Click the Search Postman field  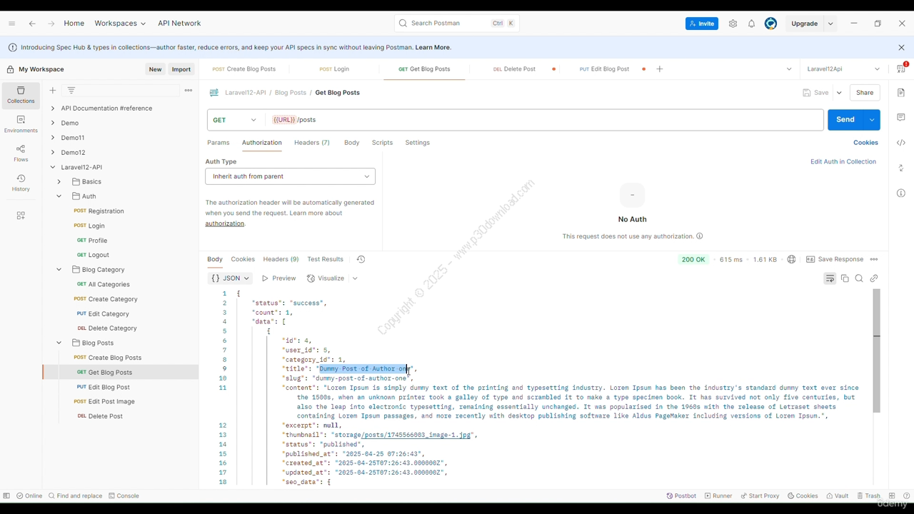point(457,24)
